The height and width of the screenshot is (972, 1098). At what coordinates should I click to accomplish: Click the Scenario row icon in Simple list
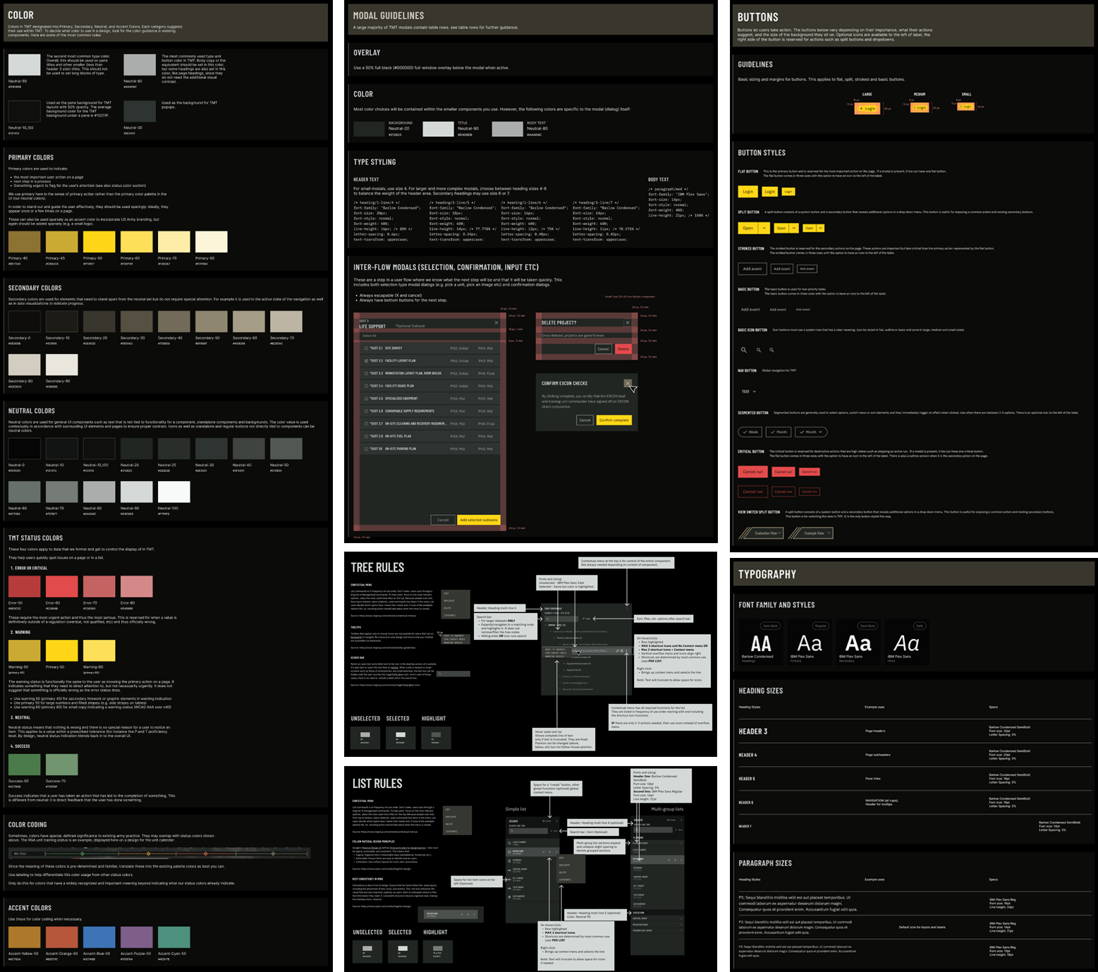[509, 861]
